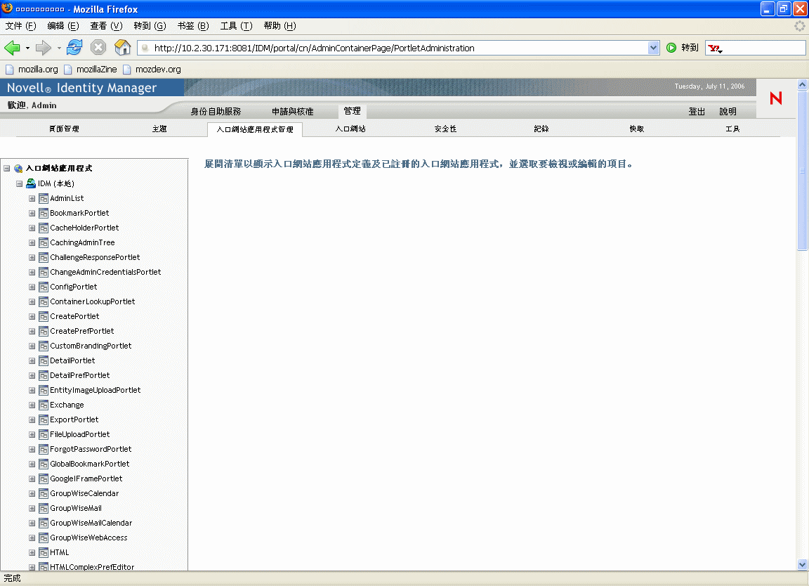Switch to the 申請與核准 tab
The height and width of the screenshot is (586, 809).
[x=293, y=112]
